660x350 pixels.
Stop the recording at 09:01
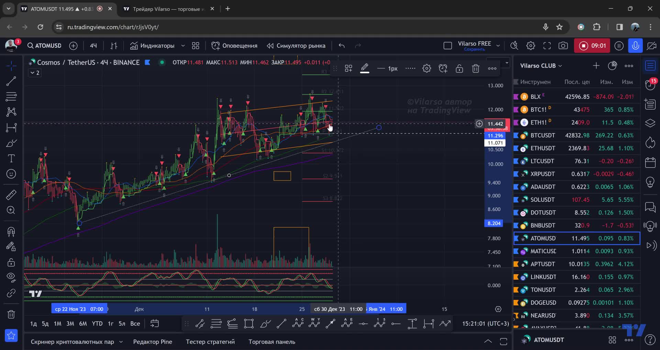[592, 46]
